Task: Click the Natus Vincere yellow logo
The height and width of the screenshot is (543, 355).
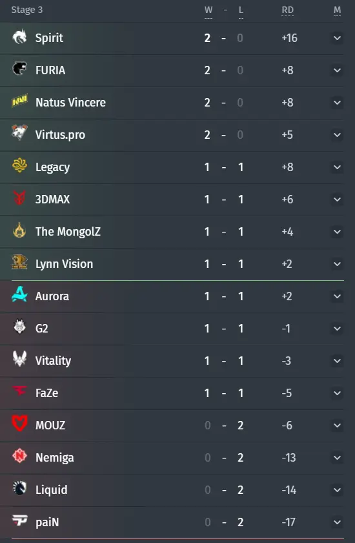Action: click(19, 101)
